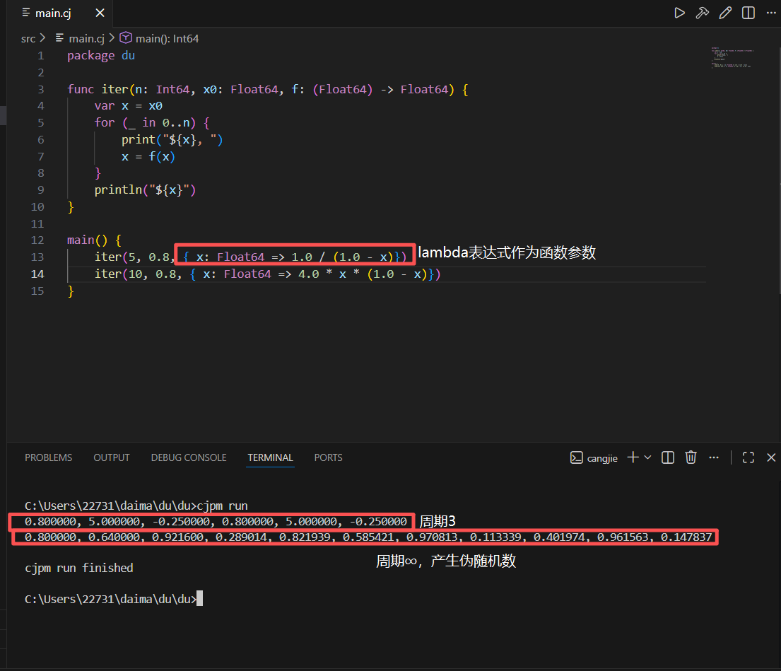Click the terminal shell icon beside cangjie
Screen dimensions: 781x671
[576, 457]
